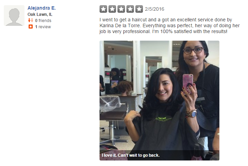
Task: Click the orange review star badge icon
Action: pyautogui.click(x=31, y=27)
